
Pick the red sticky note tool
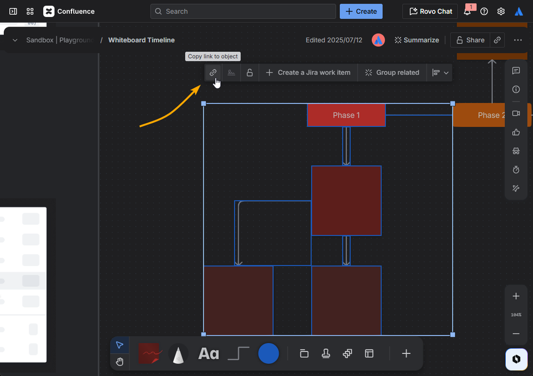point(150,353)
